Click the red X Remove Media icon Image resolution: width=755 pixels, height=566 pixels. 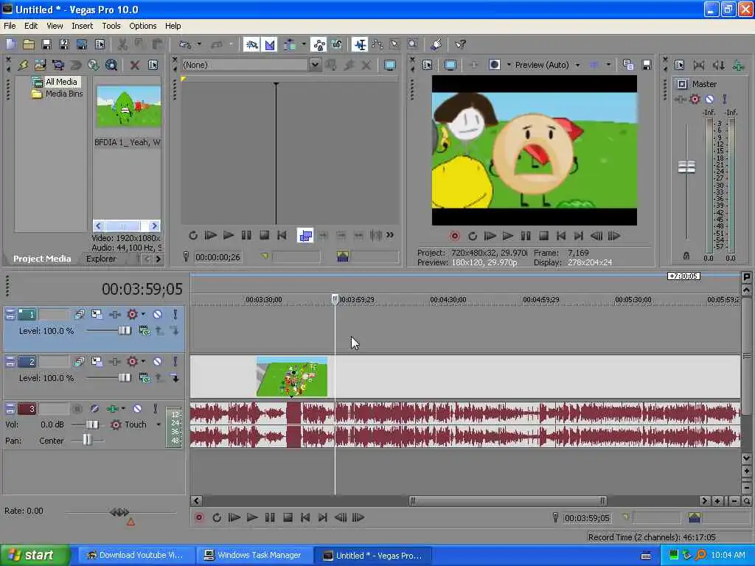(135, 65)
